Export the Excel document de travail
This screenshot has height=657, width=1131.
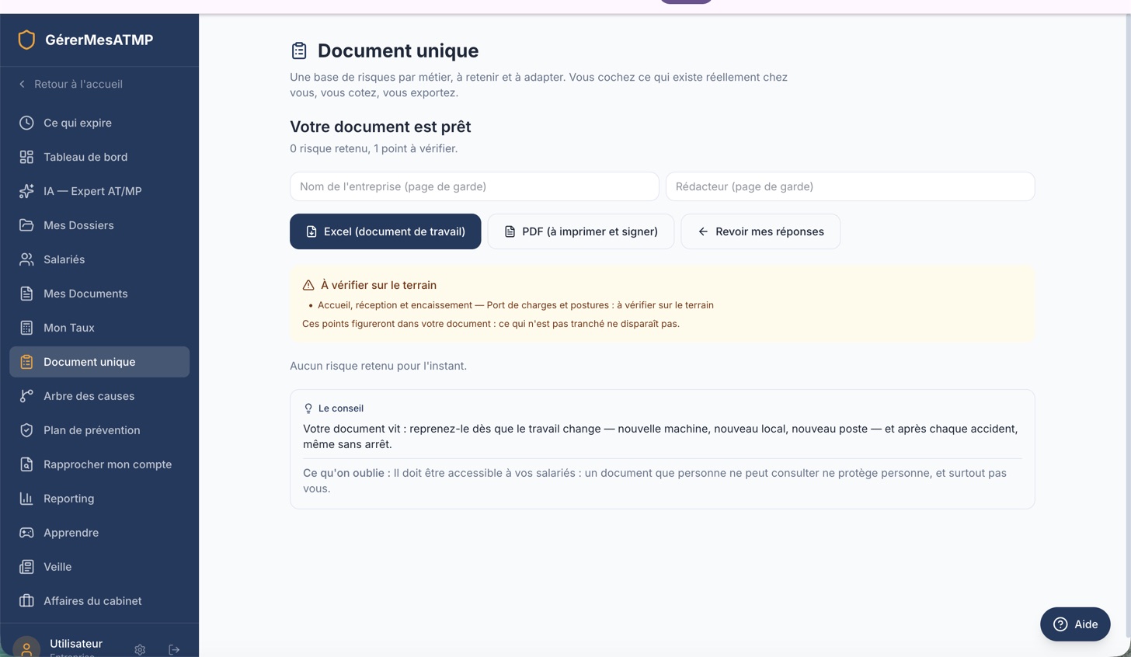click(x=385, y=231)
